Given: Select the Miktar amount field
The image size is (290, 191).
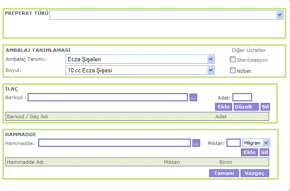Looking at the screenshot, I should coord(233,143).
